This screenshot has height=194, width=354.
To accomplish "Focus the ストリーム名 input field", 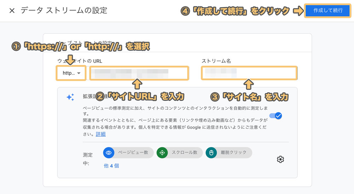I will 249,73.
